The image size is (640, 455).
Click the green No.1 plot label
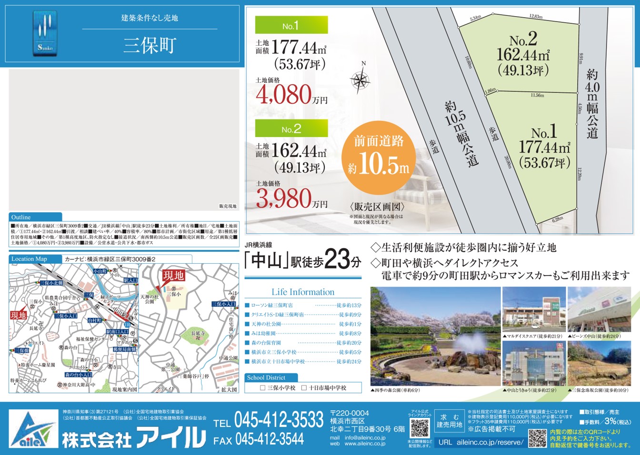(x=291, y=26)
